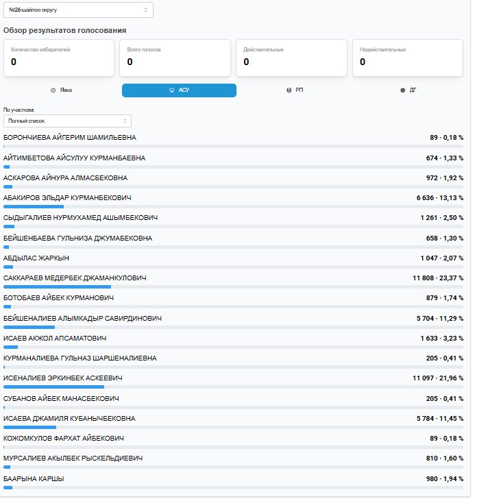The image size is (477, 501).
Task: Click progress bar under Исаева Джамиля Кубанычбековна
Action: pyautogui.click(x=233, y=427)
